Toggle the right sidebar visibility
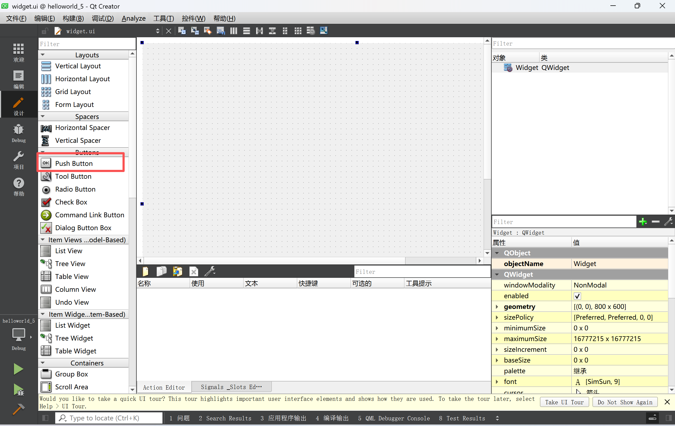 (668, 418)
